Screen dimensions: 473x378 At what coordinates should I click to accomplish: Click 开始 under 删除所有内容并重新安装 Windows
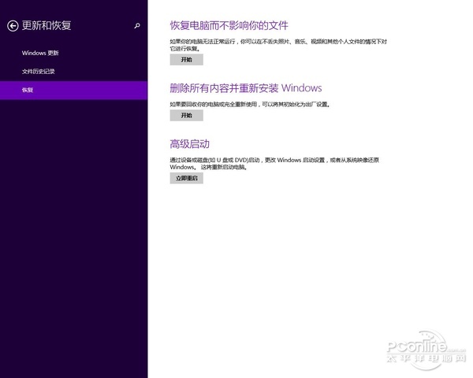(x=186, y=116)
